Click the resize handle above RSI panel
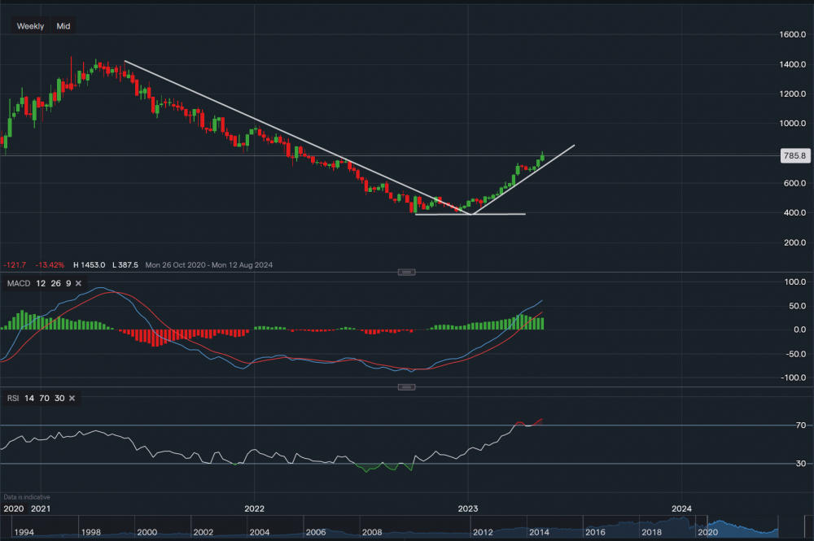 pyautogui.click(x=407, y=387)
